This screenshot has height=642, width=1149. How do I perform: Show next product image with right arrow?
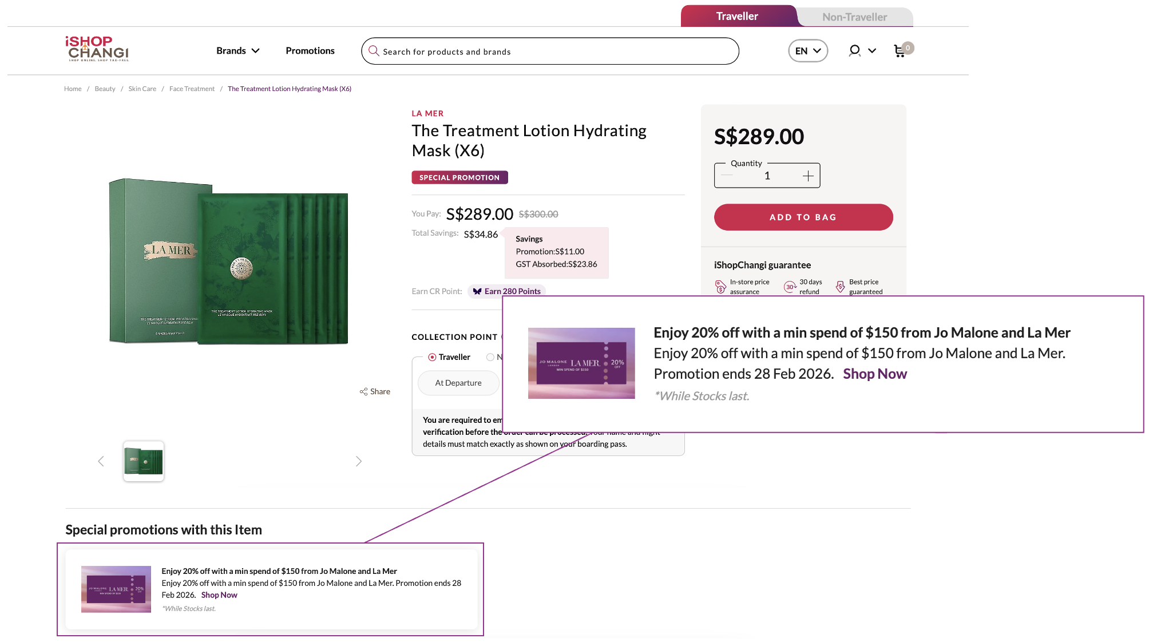pos(359,461)
